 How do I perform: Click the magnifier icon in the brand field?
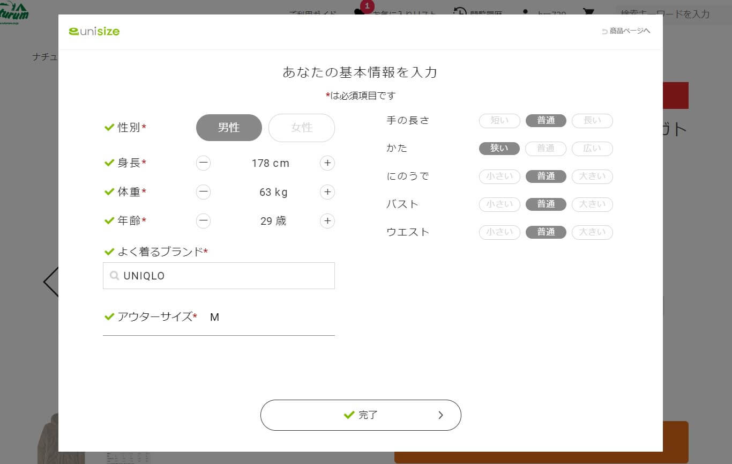click(115, 275)
